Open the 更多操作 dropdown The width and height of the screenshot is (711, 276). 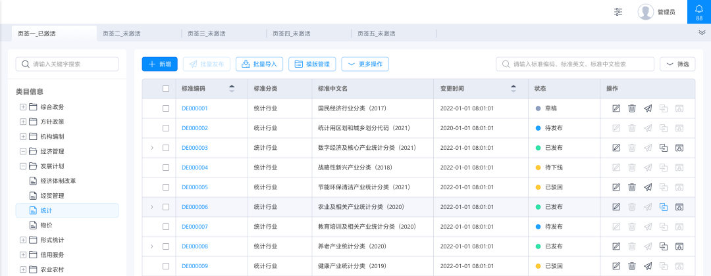[365, 64]
